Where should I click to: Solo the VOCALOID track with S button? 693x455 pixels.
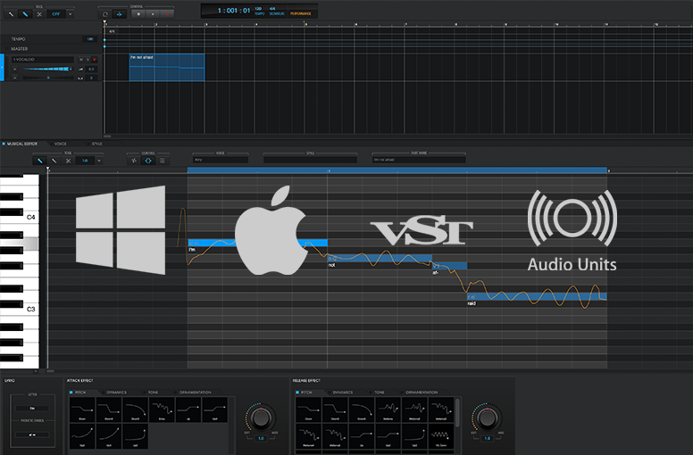pyautogui.click(x=88, y=60)
